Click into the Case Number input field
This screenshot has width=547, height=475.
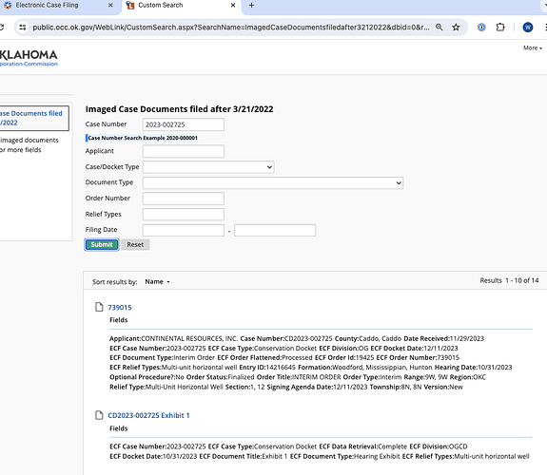(184, 124)
